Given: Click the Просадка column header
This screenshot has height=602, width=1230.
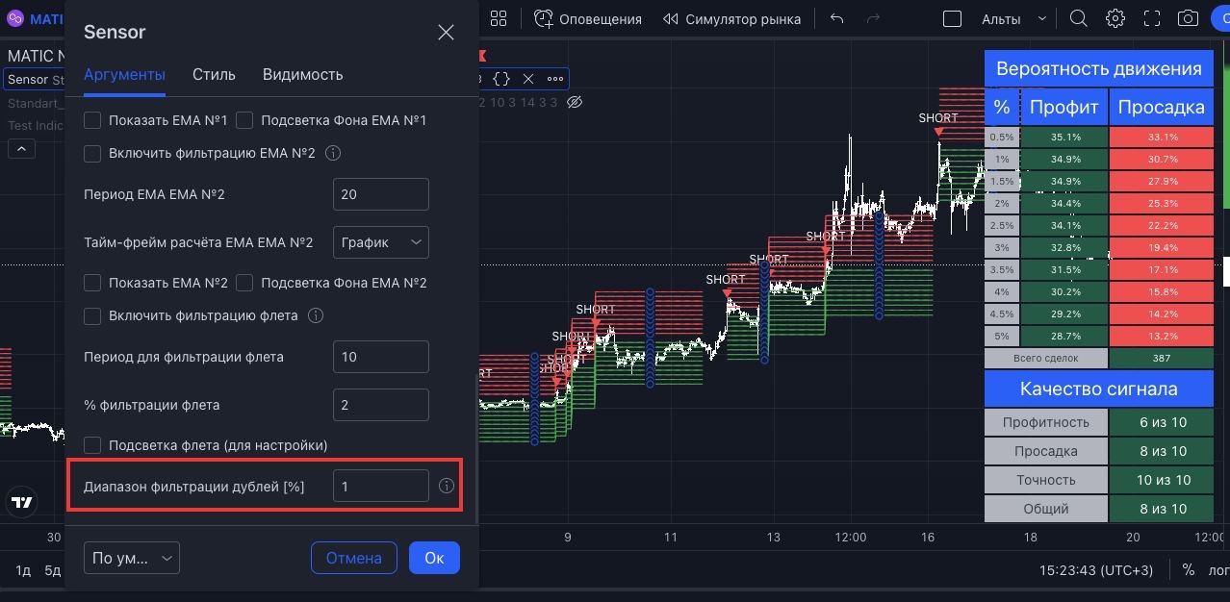Looking at the screenshot, I should pyautogui.click(x=1162, y=108).
